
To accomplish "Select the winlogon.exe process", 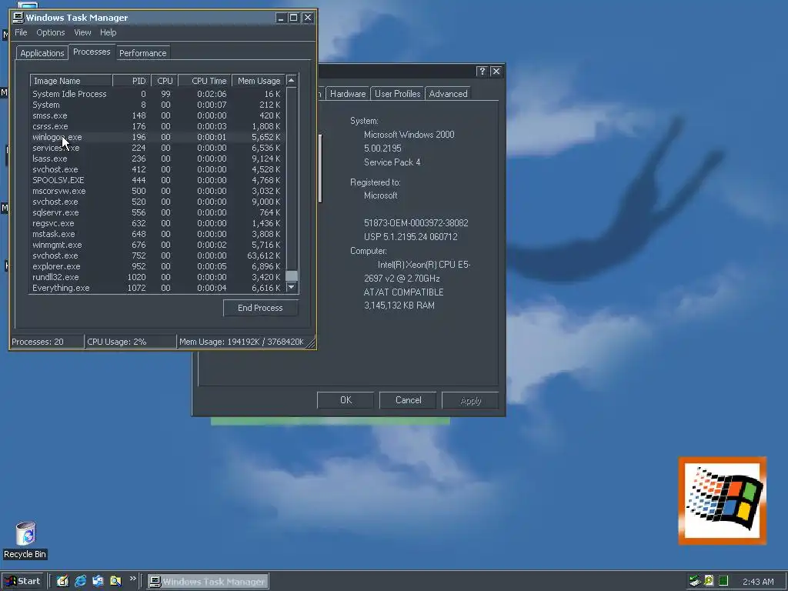I will click(157, 137).
